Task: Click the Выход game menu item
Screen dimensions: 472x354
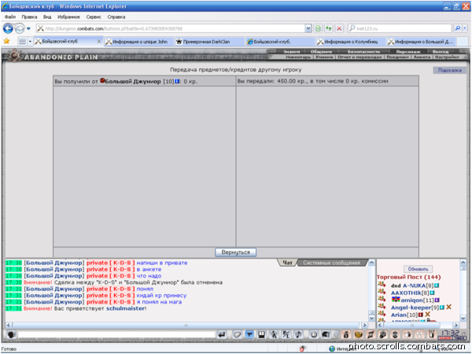Action: 441,52
